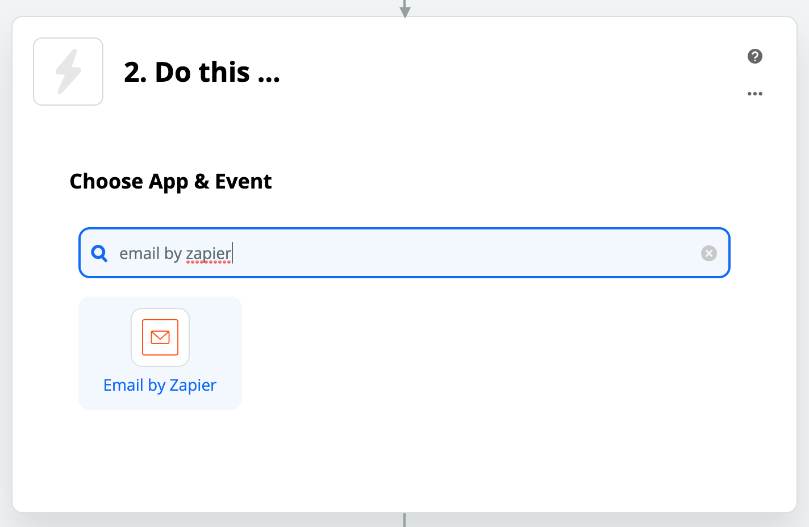809x527 pixels.
Task: Click the word "by" in the search box
Action: pos(173,253)
